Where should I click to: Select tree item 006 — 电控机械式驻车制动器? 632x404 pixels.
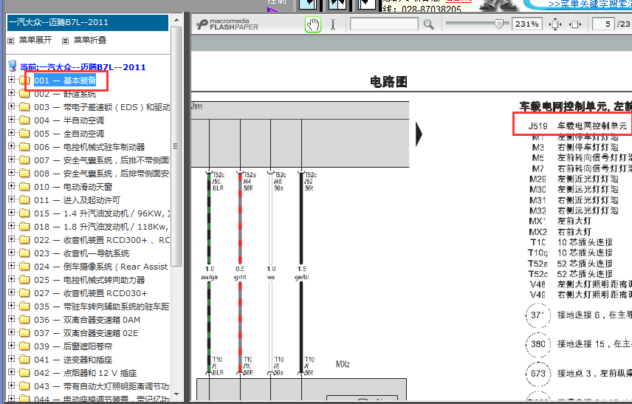[89, 147]
